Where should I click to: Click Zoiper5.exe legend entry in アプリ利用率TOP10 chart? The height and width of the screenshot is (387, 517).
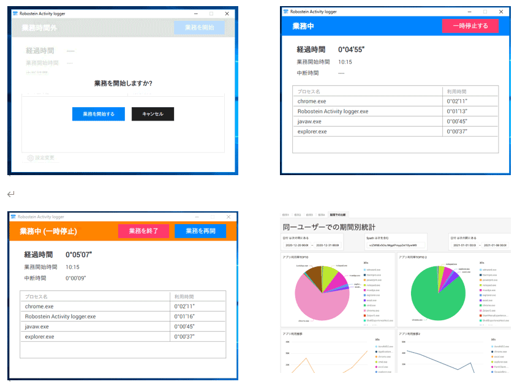point(372,315)
